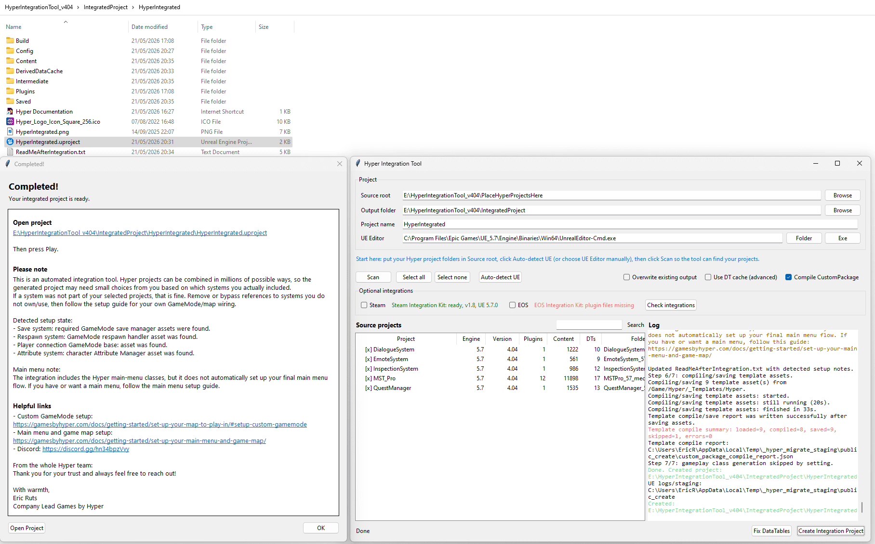Enable the Steam integration checkbox

364,305
